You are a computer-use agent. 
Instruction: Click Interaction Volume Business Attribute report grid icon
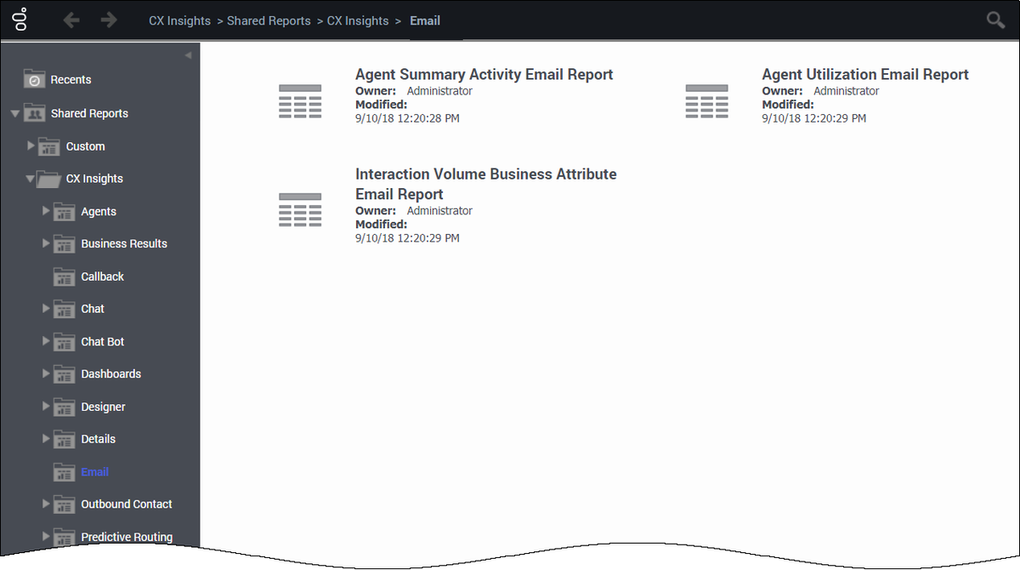pos(300,209)
